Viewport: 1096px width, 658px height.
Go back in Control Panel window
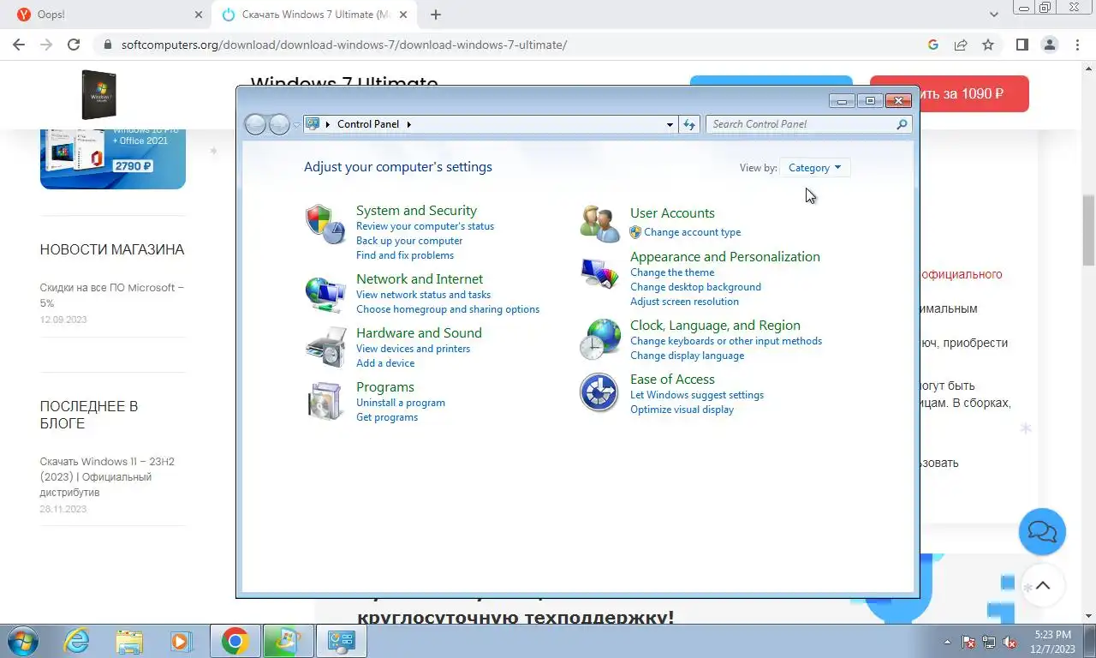tap(255, 125)
